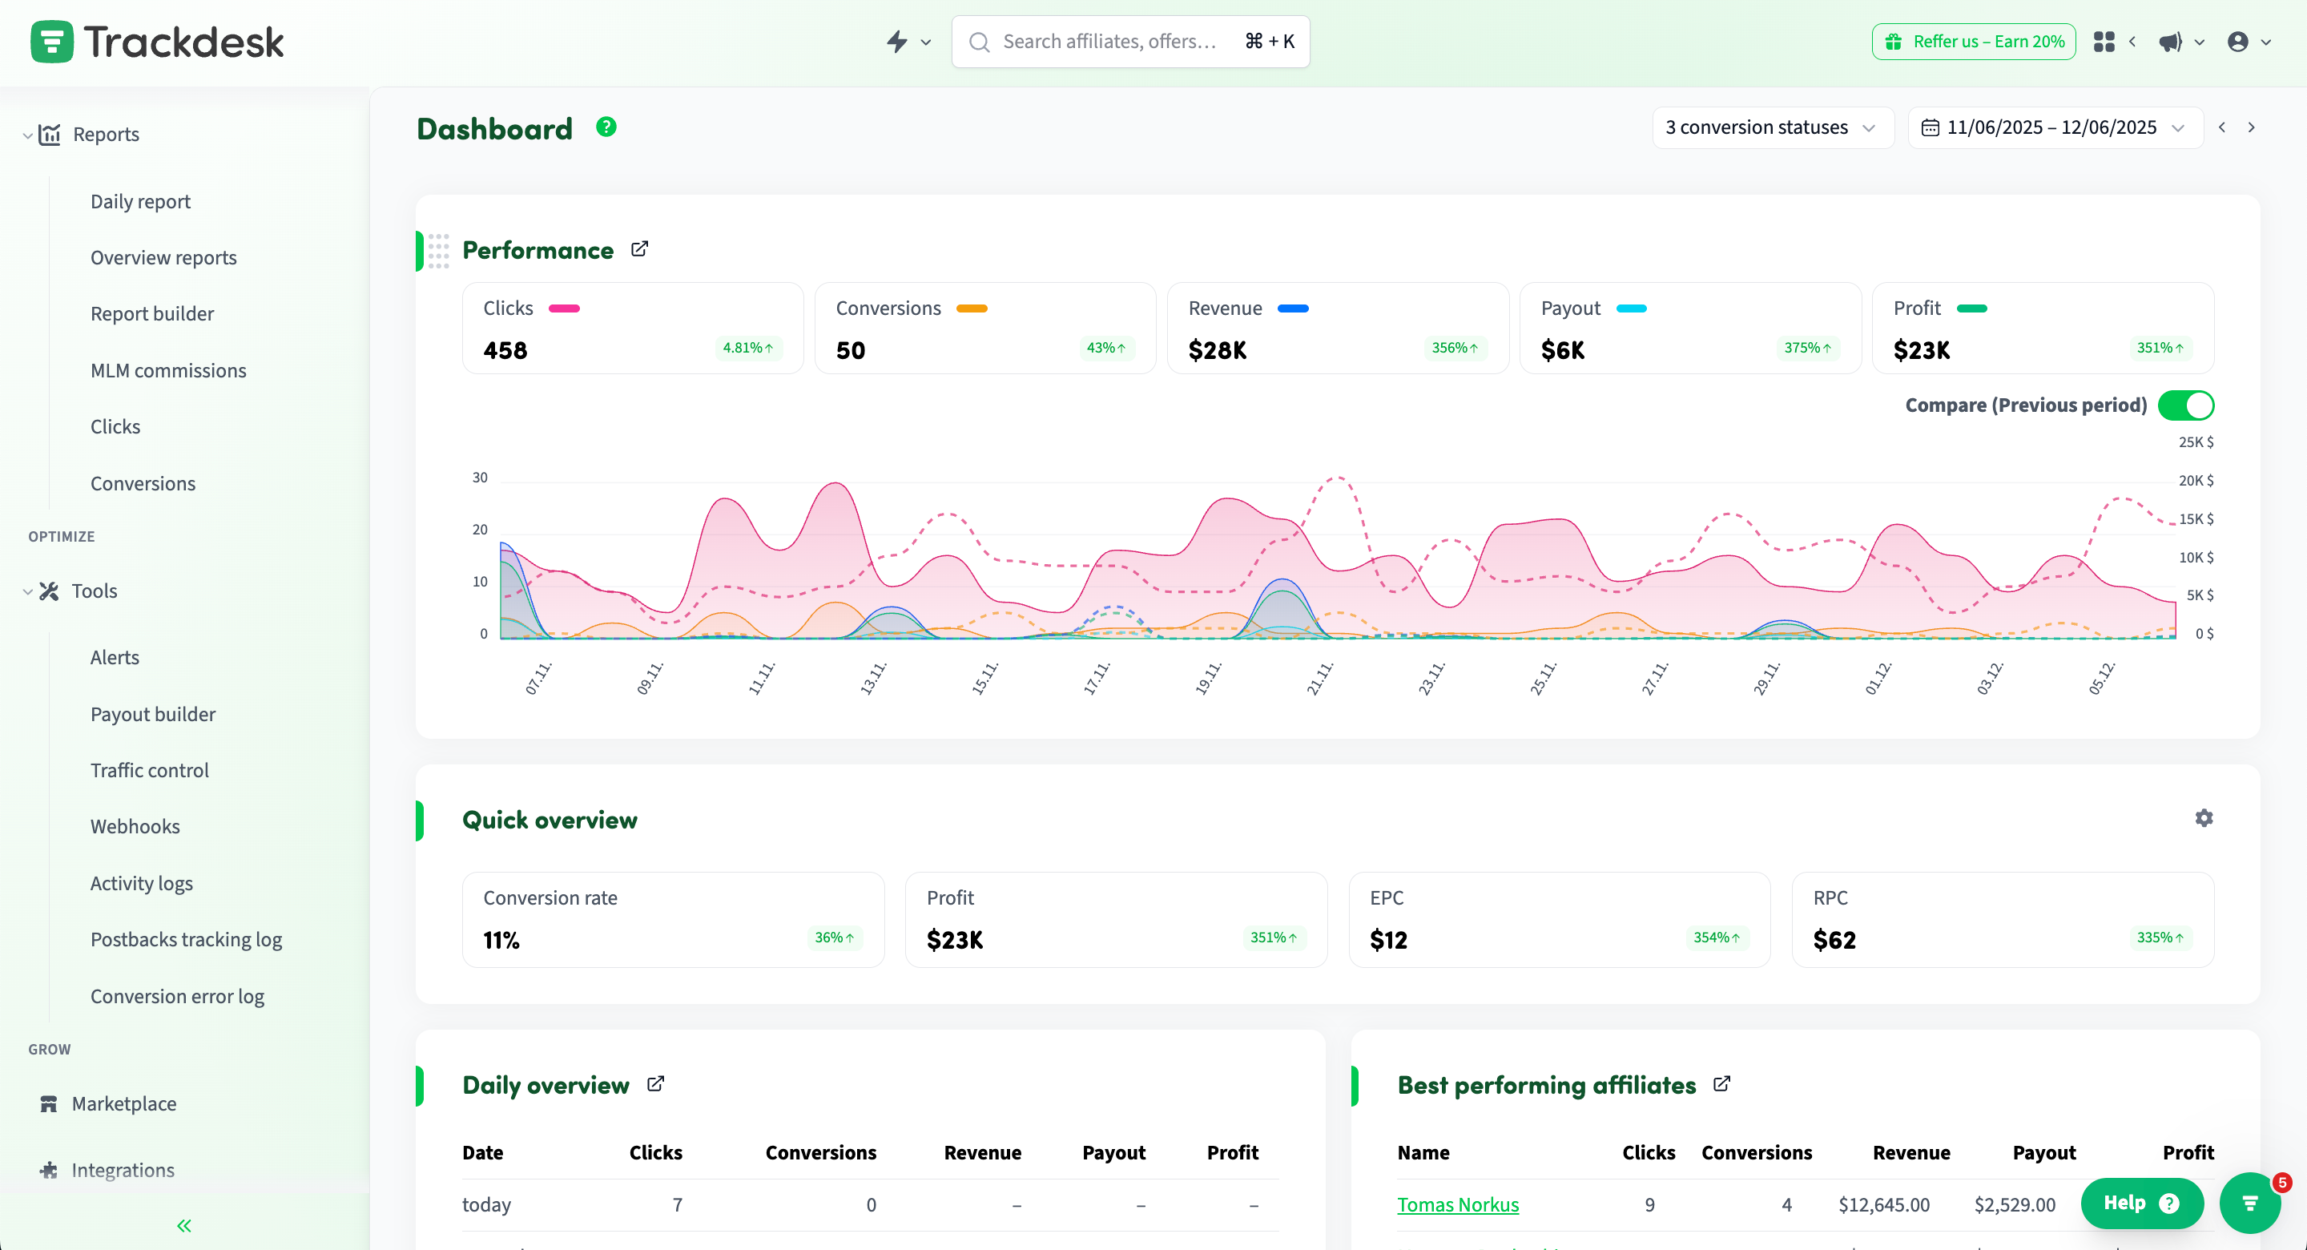Screen dimensions: 2307x1250
Task: Click the Dashboard help question-mark icon
Action: coord(606,127)
